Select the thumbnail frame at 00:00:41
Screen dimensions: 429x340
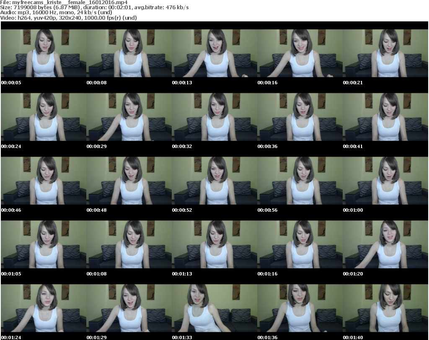click(385, 117)
